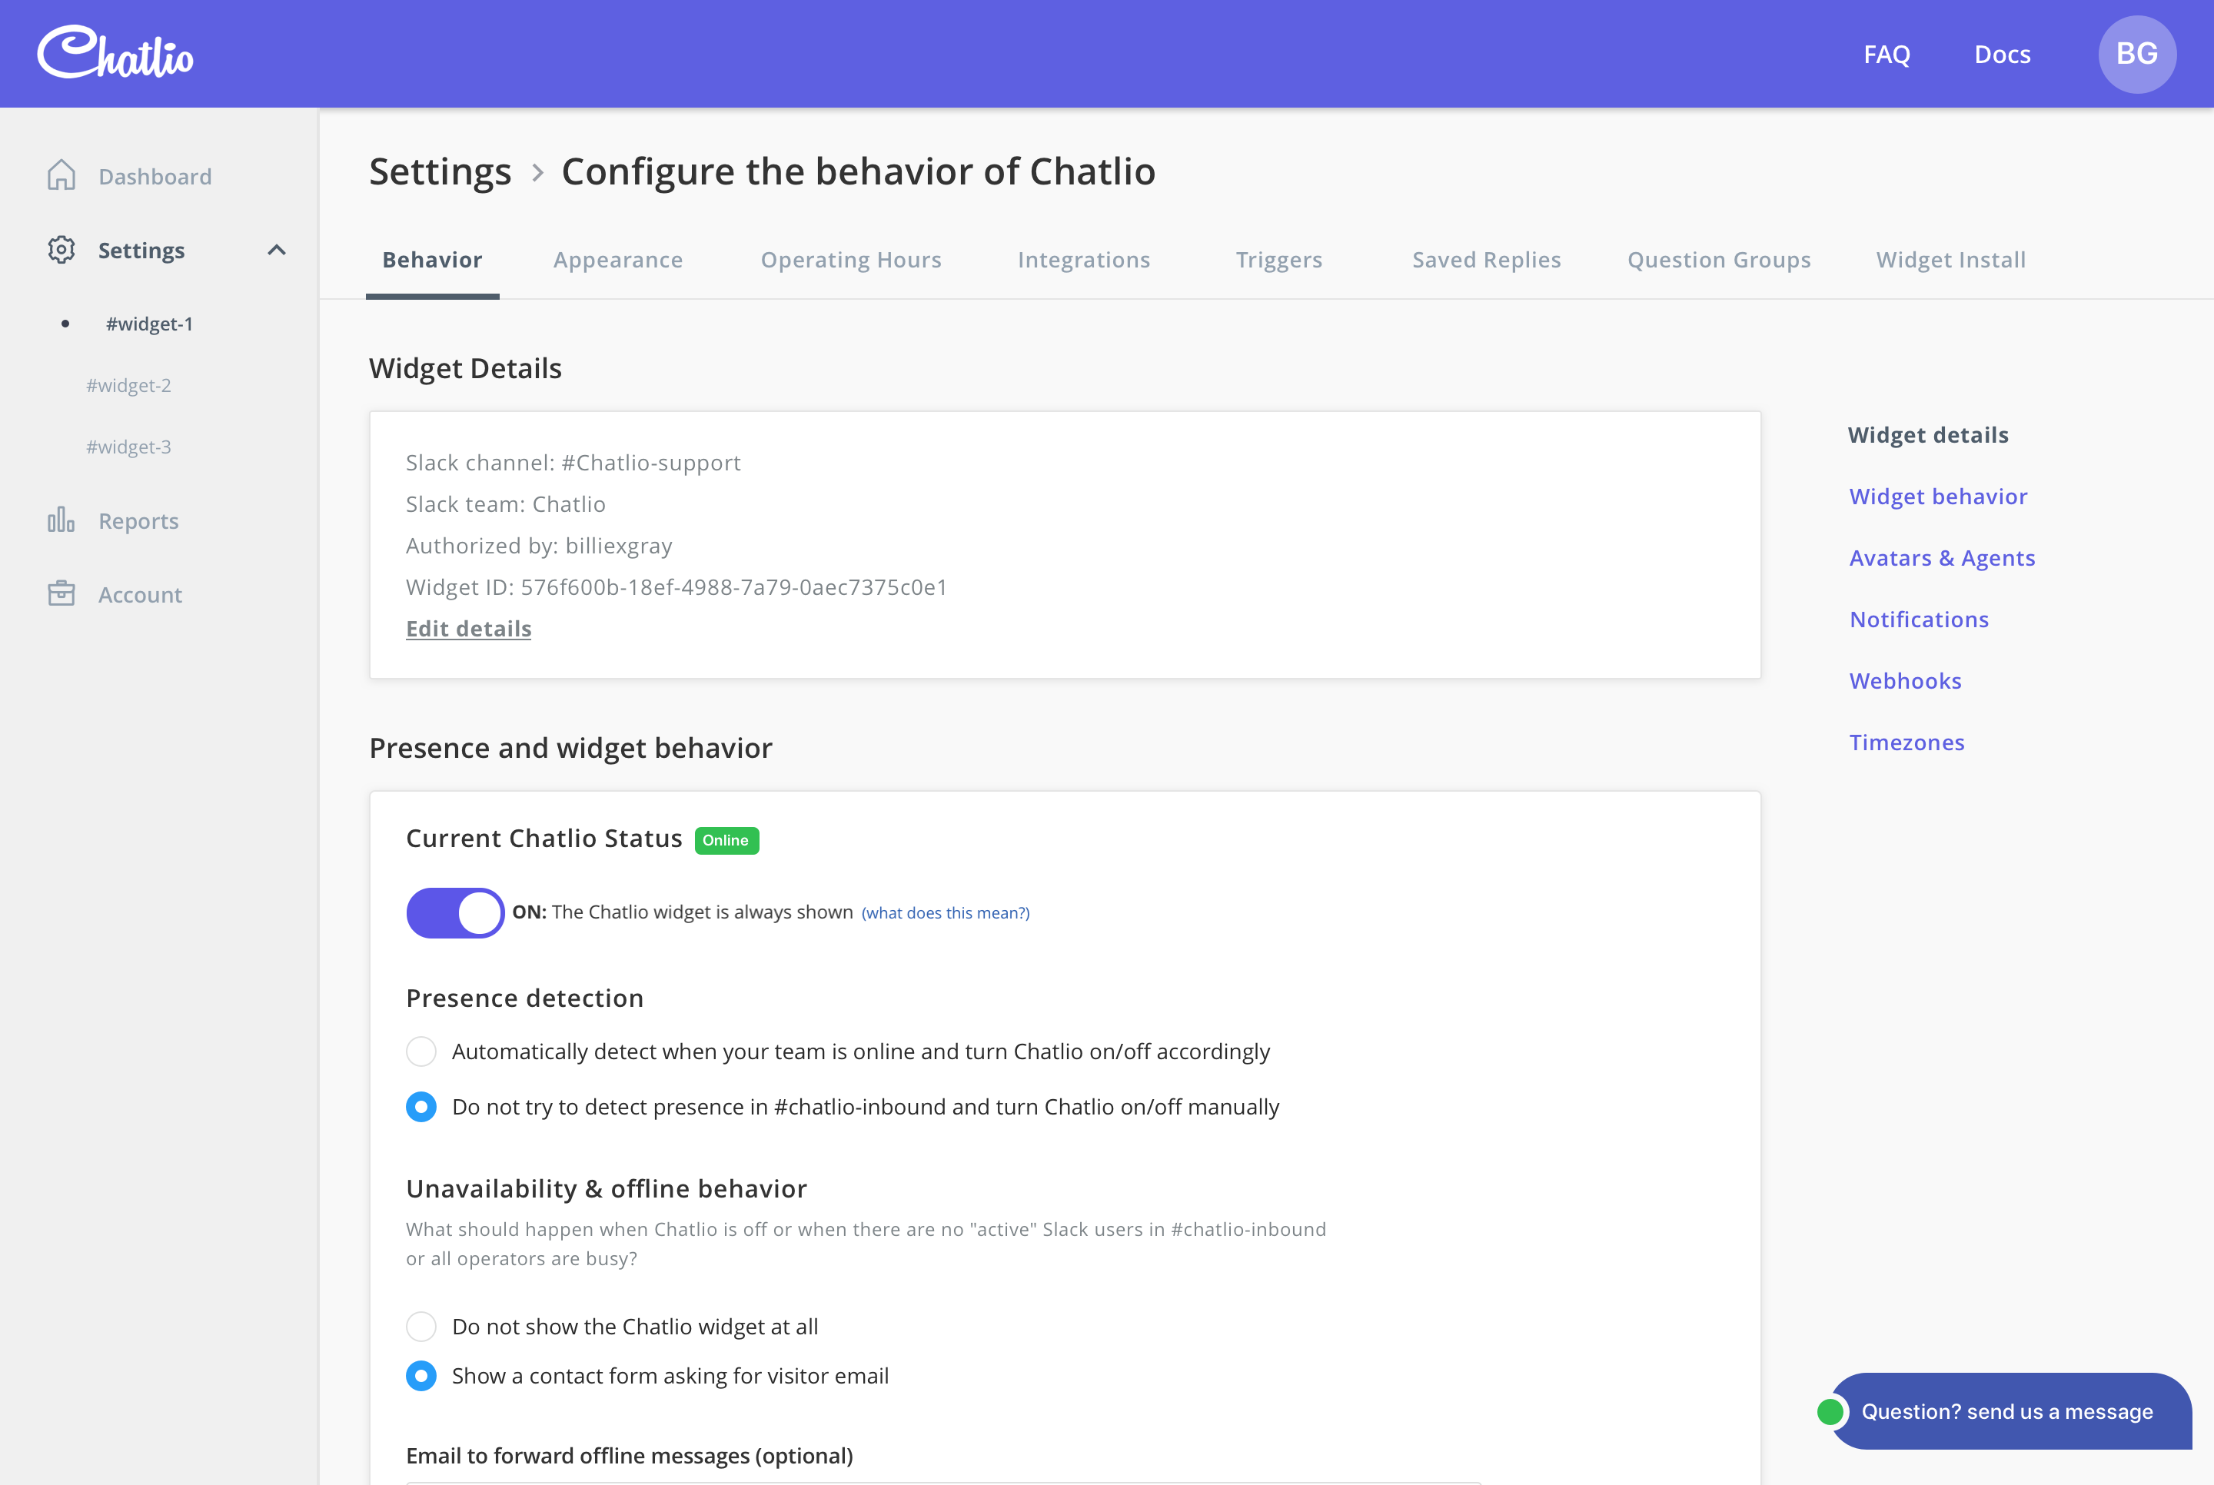Select #widget-3 in sidebar
The height and width of the screenshot is (1485, 2214).
point(129,446)
